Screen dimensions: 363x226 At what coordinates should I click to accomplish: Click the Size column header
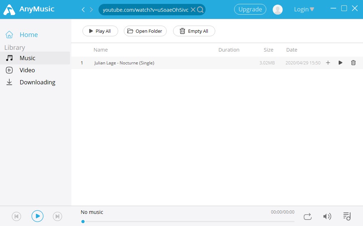click(268, 50)
